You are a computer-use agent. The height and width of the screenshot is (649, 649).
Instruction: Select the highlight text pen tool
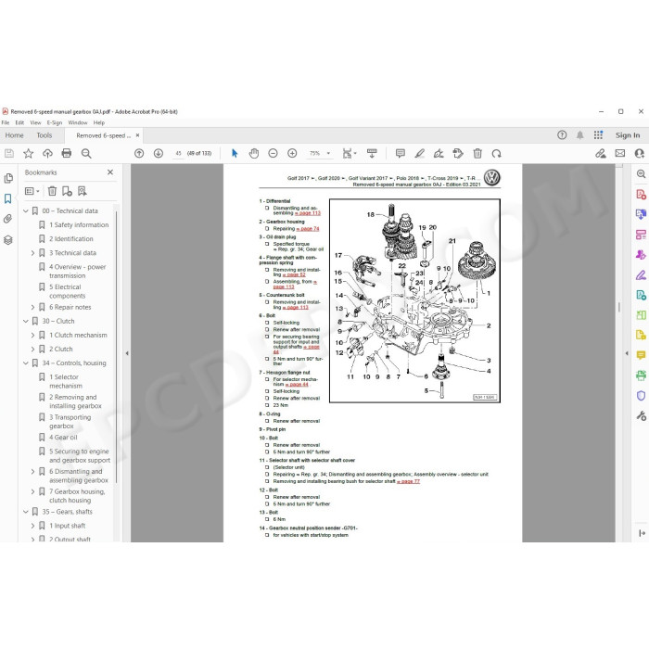click(419, 153)
